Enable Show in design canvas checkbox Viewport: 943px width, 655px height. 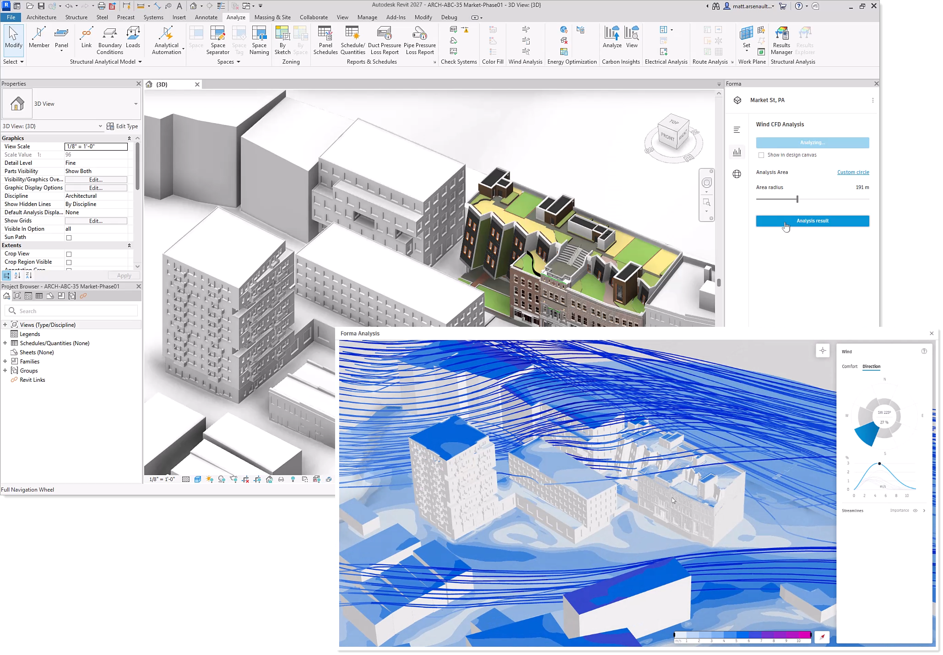(761, 155)
